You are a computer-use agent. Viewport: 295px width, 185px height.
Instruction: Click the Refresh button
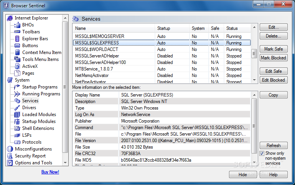(x=274, y=146)
